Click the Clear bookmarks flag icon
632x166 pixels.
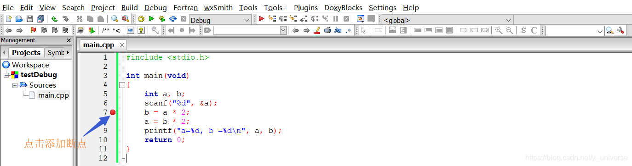click(x=65, y=30)
